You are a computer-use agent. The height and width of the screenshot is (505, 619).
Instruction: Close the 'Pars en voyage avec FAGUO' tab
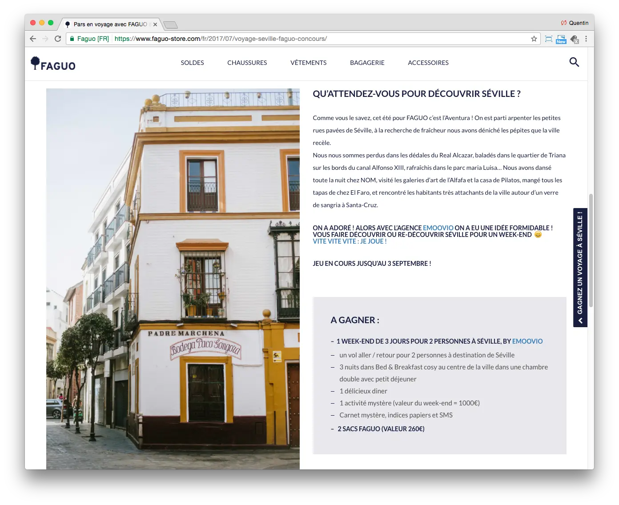pyautogui.click(x=155, y=24)
